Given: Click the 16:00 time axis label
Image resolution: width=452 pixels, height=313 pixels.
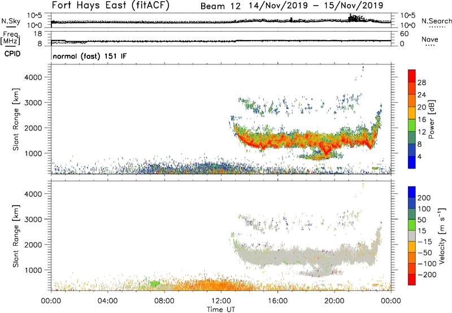Looking at the screenshot, I should (277, 301).
